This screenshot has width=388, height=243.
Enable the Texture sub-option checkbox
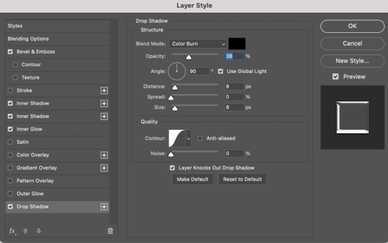click(x=15, y=78)
